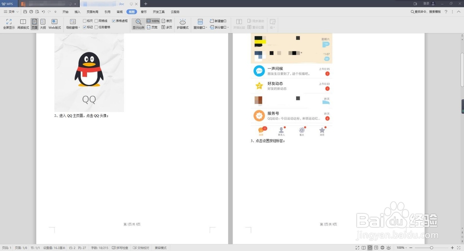Click 新建窗口 new window
464x251 pixels.
point(218,21)
